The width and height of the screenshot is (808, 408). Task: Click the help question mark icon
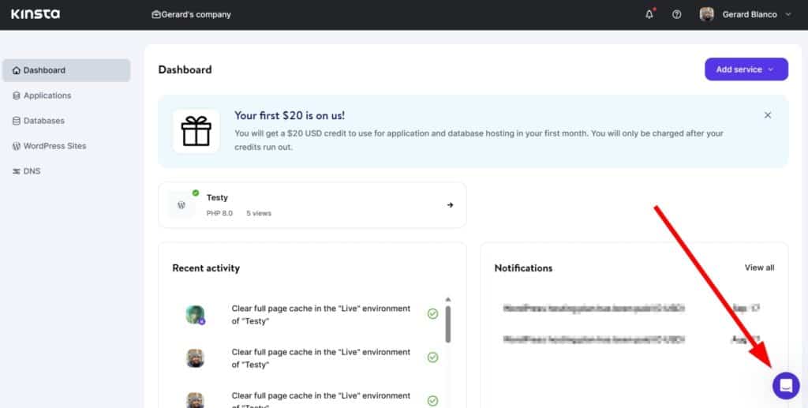[676, 14]
